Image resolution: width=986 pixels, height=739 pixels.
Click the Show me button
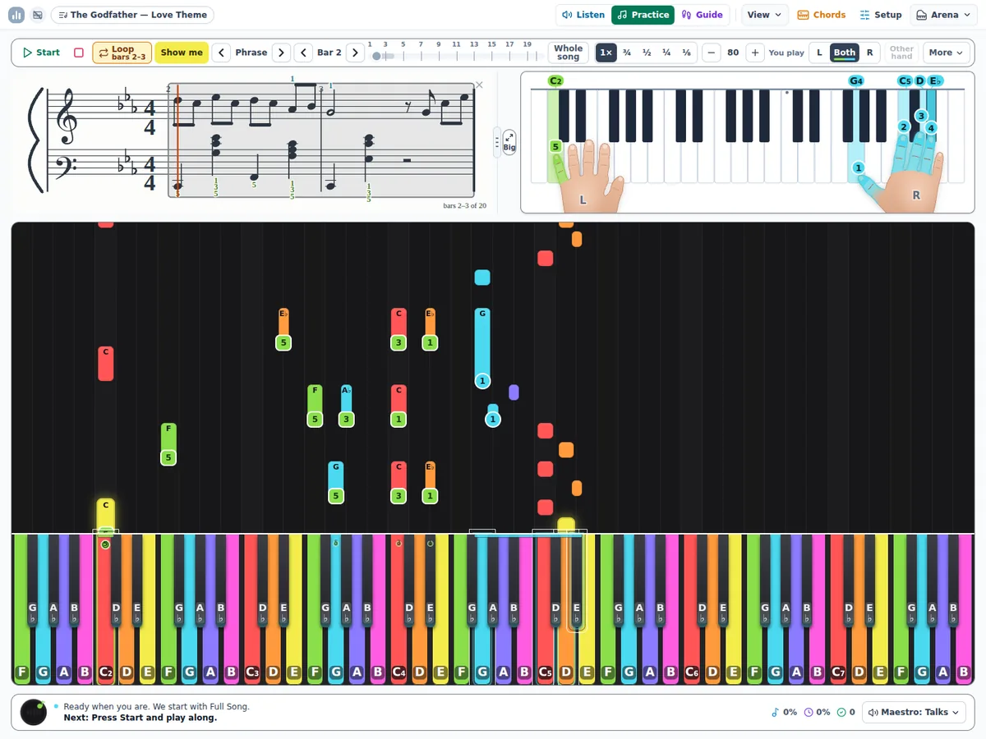[182, 53]
